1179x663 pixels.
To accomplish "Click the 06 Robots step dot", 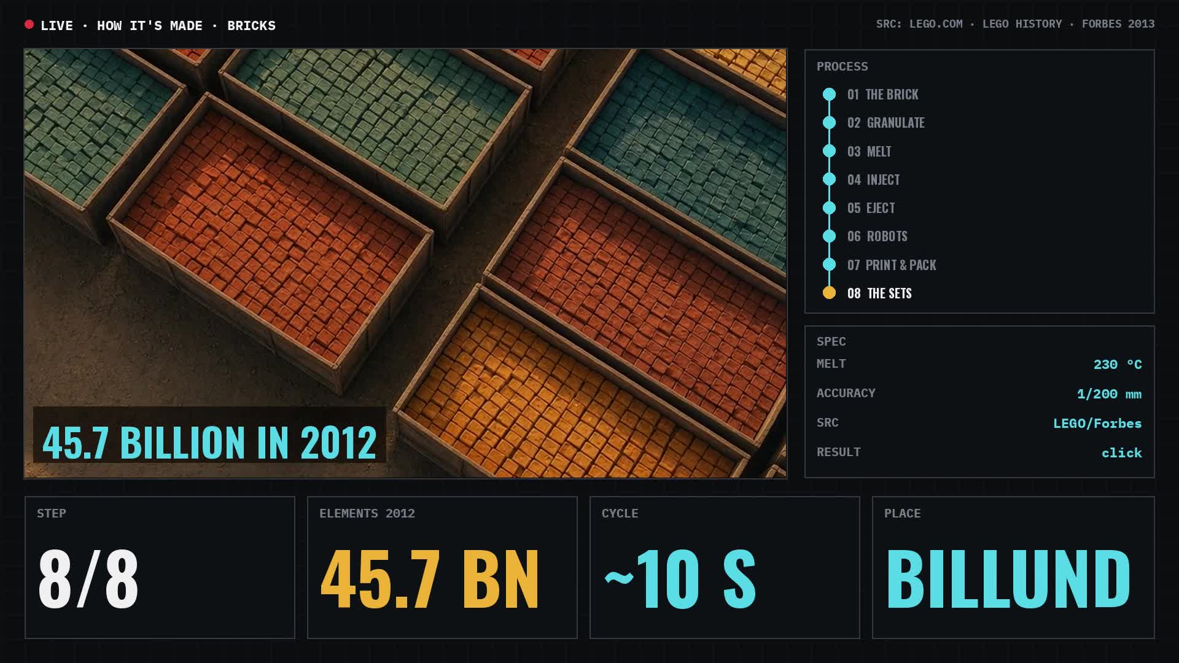I will tap(829, 236).
